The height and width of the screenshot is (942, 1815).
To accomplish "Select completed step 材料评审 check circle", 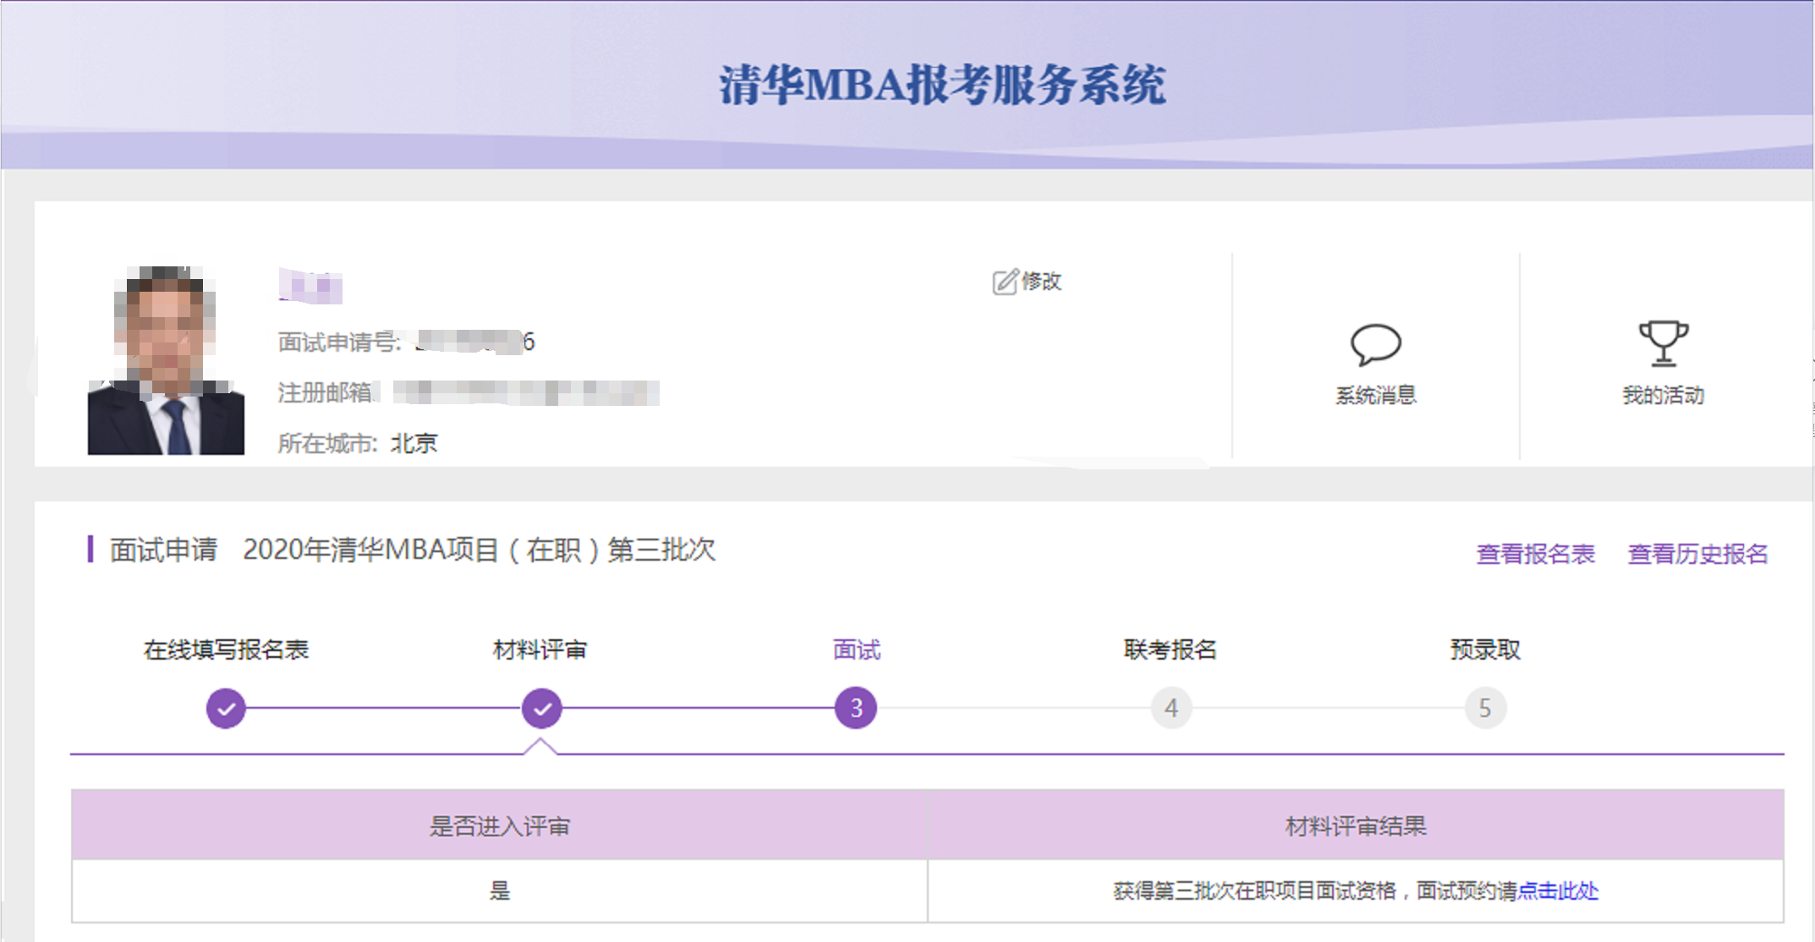I will (541, 708).
